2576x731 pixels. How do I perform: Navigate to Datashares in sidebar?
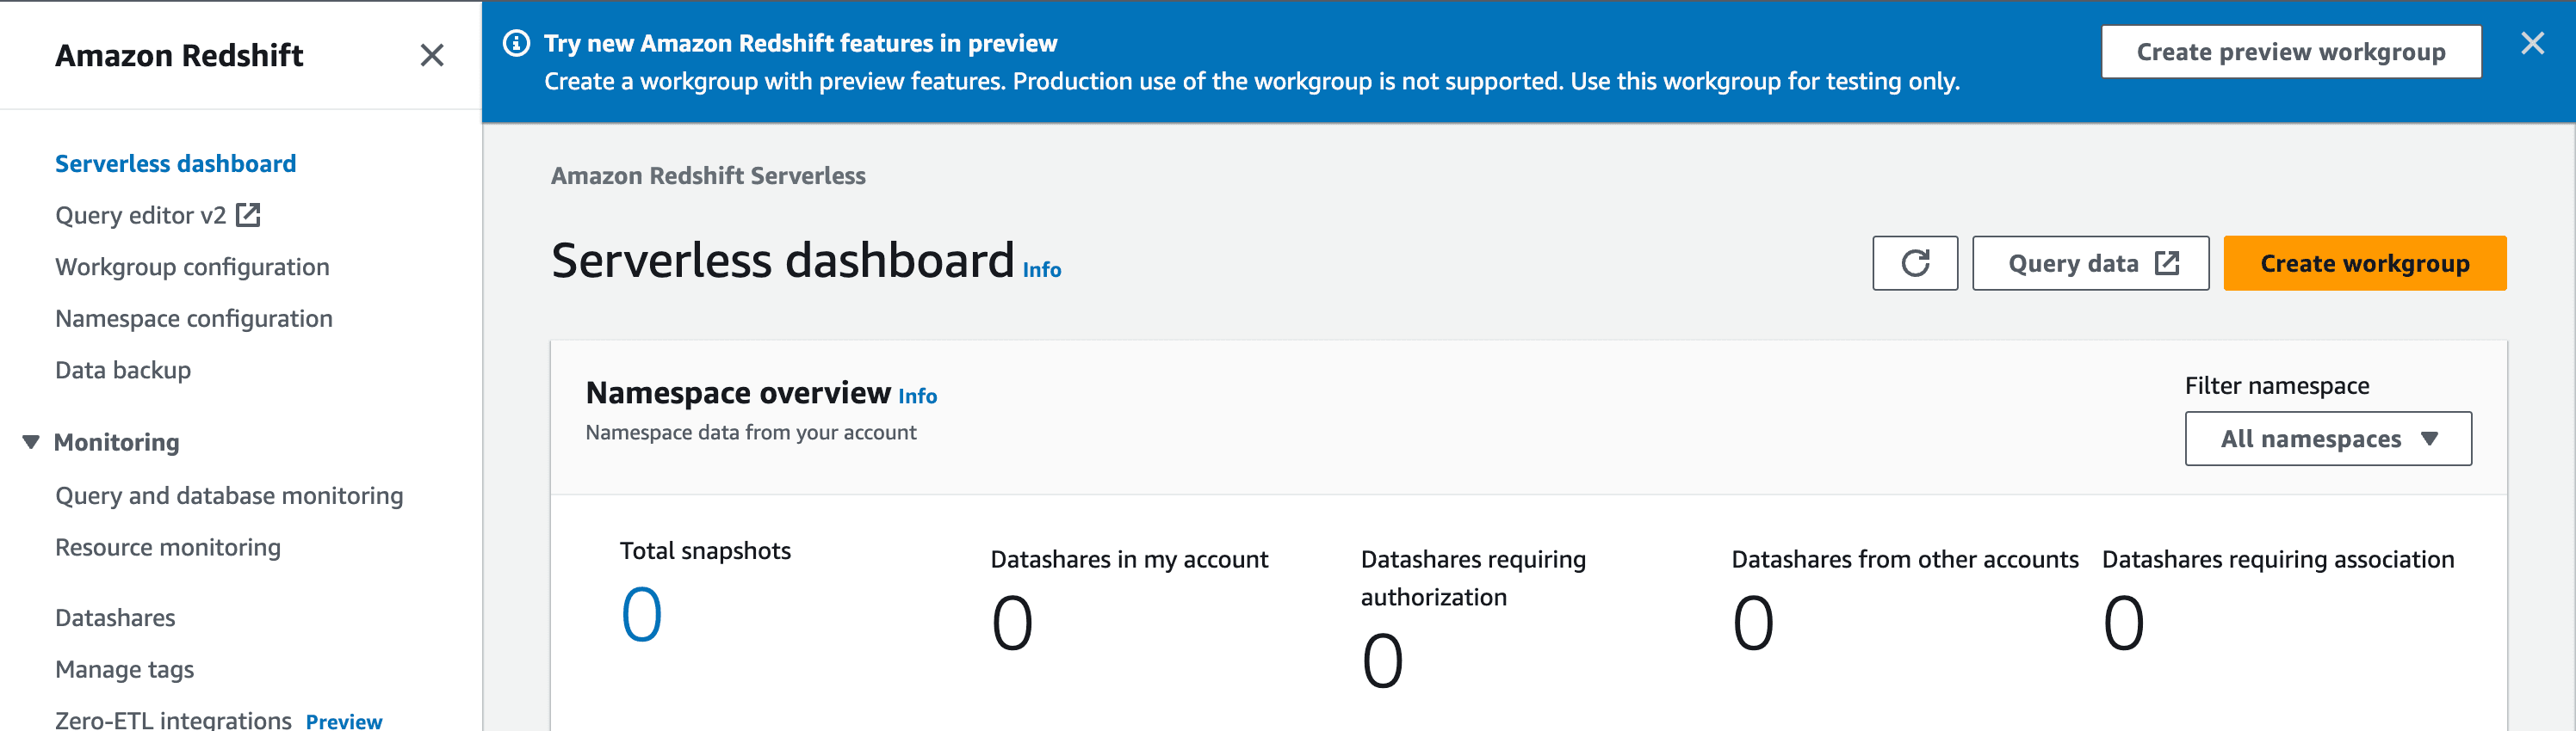(115, 618)
